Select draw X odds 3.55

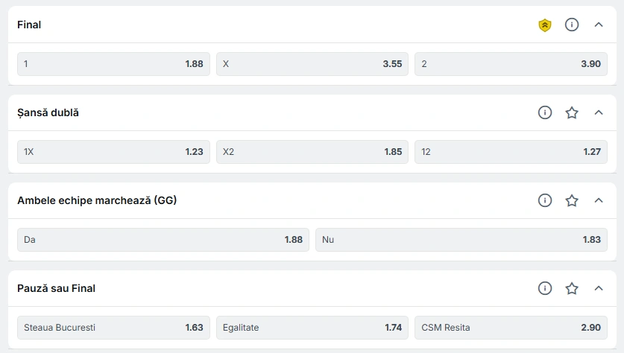tap(312, 64)
